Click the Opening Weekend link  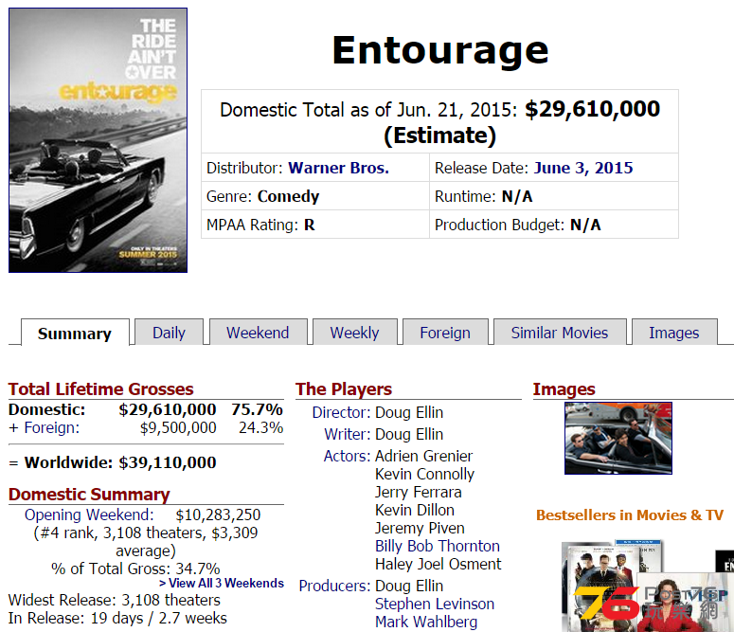pyautogui.click(x=89, y=515)
